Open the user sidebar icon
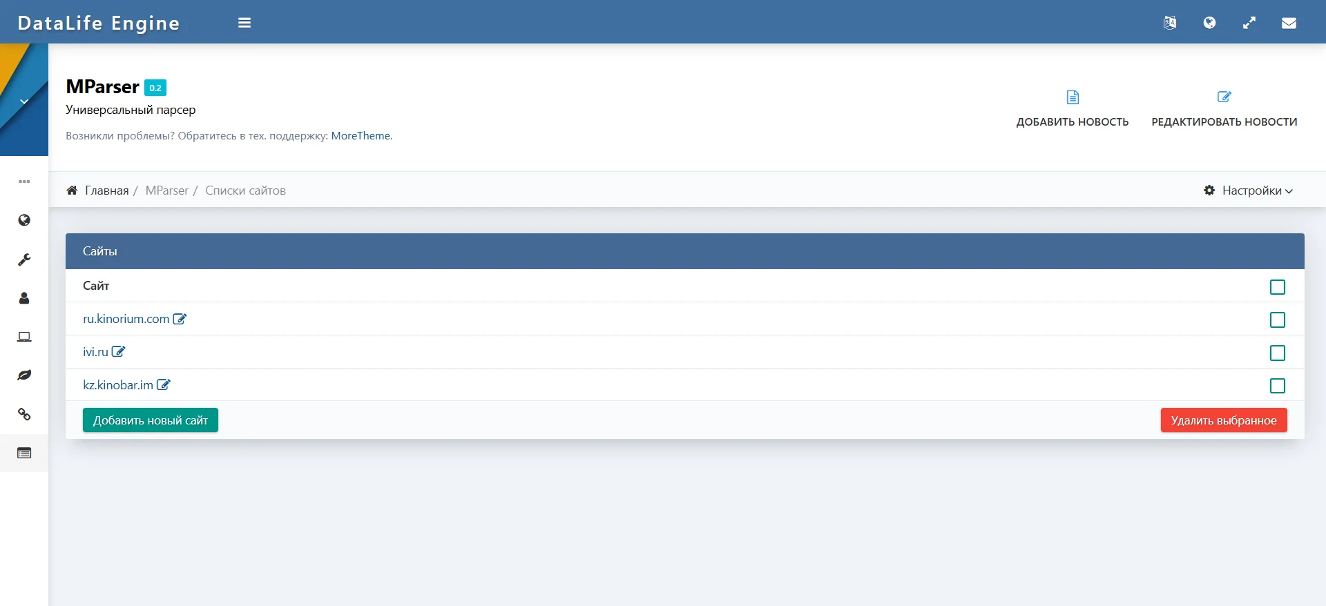 click(24, 298)
